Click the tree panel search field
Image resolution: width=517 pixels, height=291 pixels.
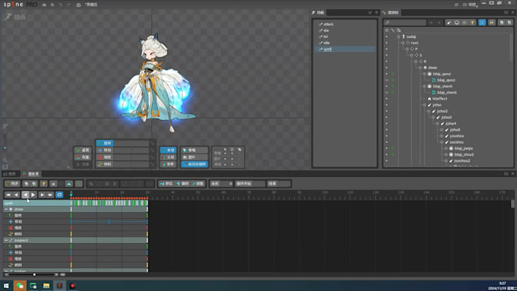coord(405,22)
